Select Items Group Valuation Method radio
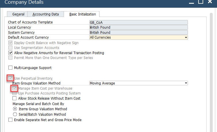This screenshot has height=132, width=217. coord(15,109)
